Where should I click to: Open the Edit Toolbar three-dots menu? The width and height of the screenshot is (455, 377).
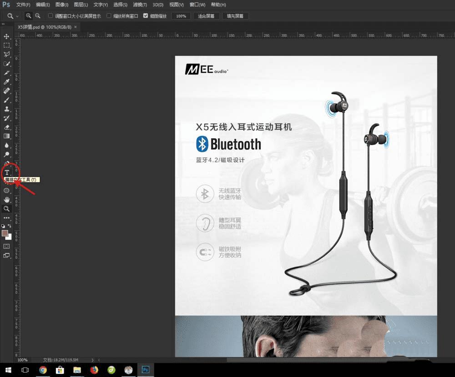6,217
